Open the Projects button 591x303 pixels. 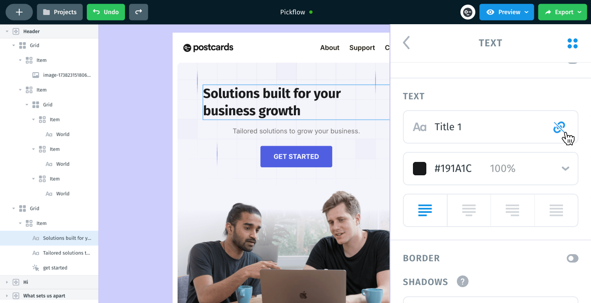(60, 12)
